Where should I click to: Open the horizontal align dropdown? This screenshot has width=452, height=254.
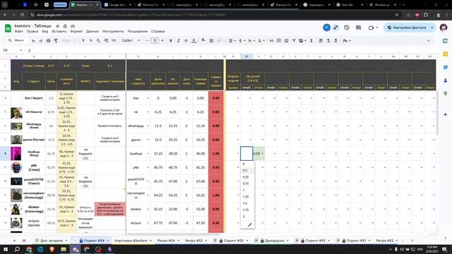[x=232, y=41]
